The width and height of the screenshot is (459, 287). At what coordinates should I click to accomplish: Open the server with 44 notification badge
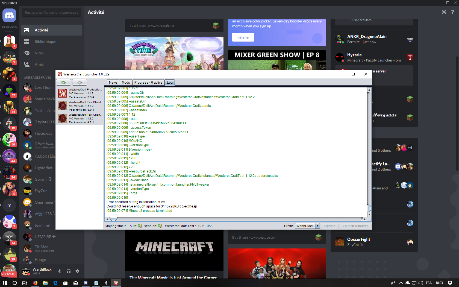(9, 156)
